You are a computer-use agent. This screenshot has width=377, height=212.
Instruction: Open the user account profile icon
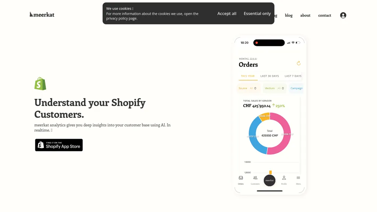[x=343, y=15]
